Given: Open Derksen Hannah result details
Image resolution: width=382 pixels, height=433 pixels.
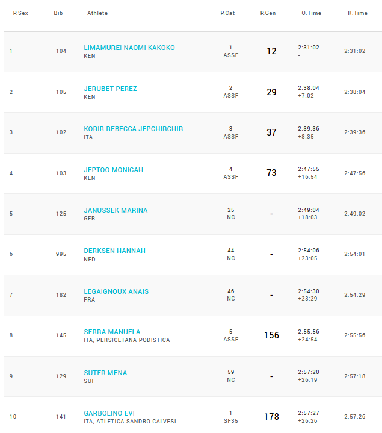Looking at the screenshot, I should click(114, 251).
